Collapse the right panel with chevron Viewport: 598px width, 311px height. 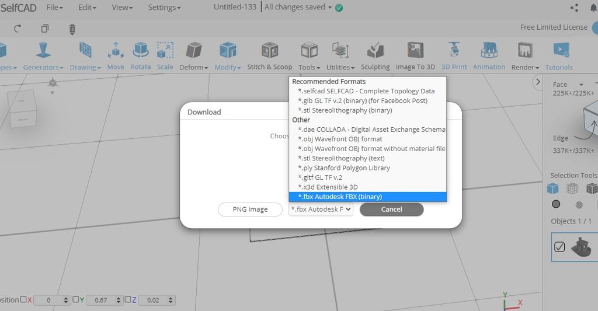pos(538,82)
